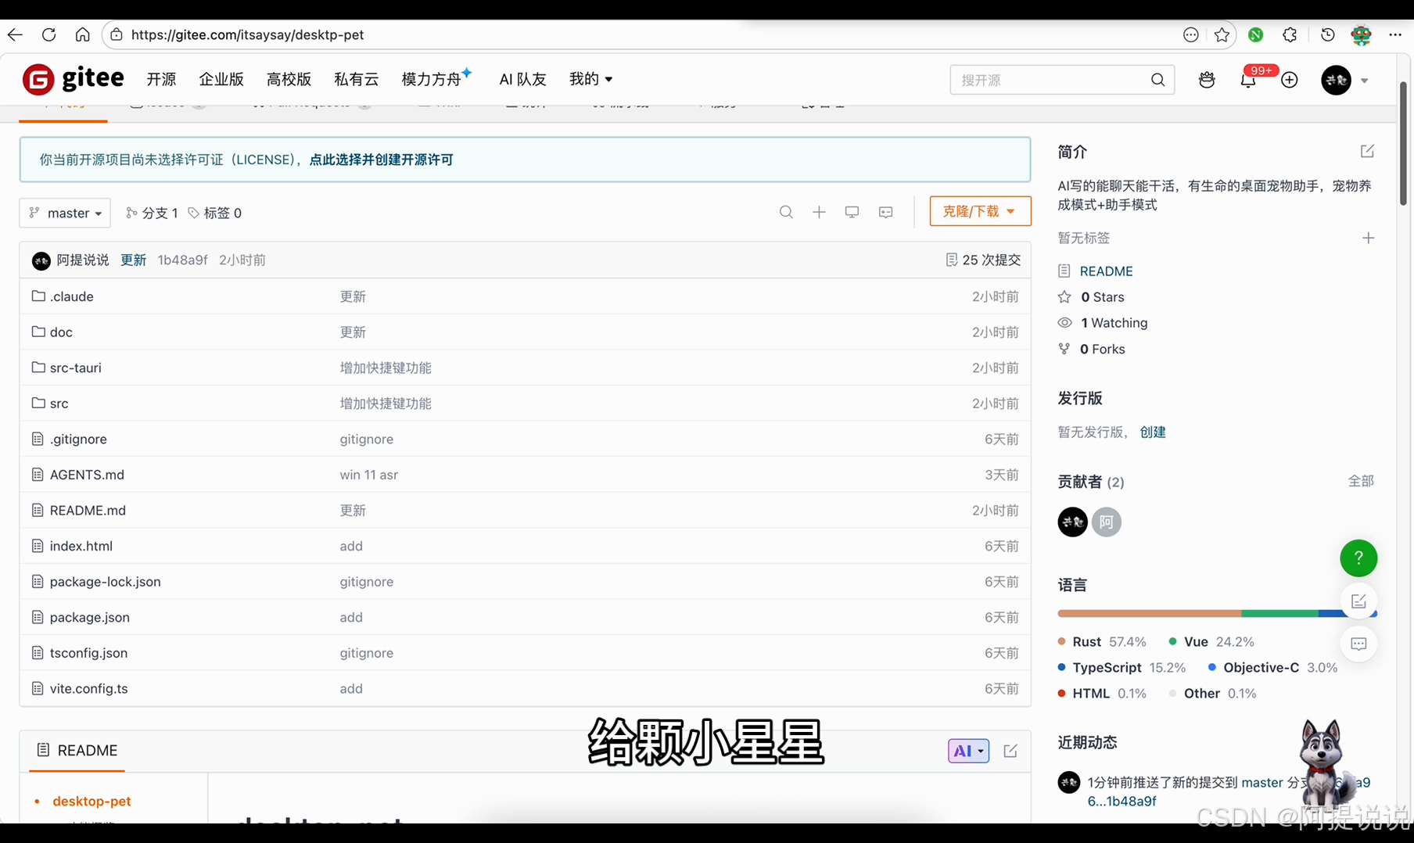The width and height of the screenshot is (1414, 843).
Task: Click the grey 阿 contributor avatar
Action: click(x=1106, y=522)
